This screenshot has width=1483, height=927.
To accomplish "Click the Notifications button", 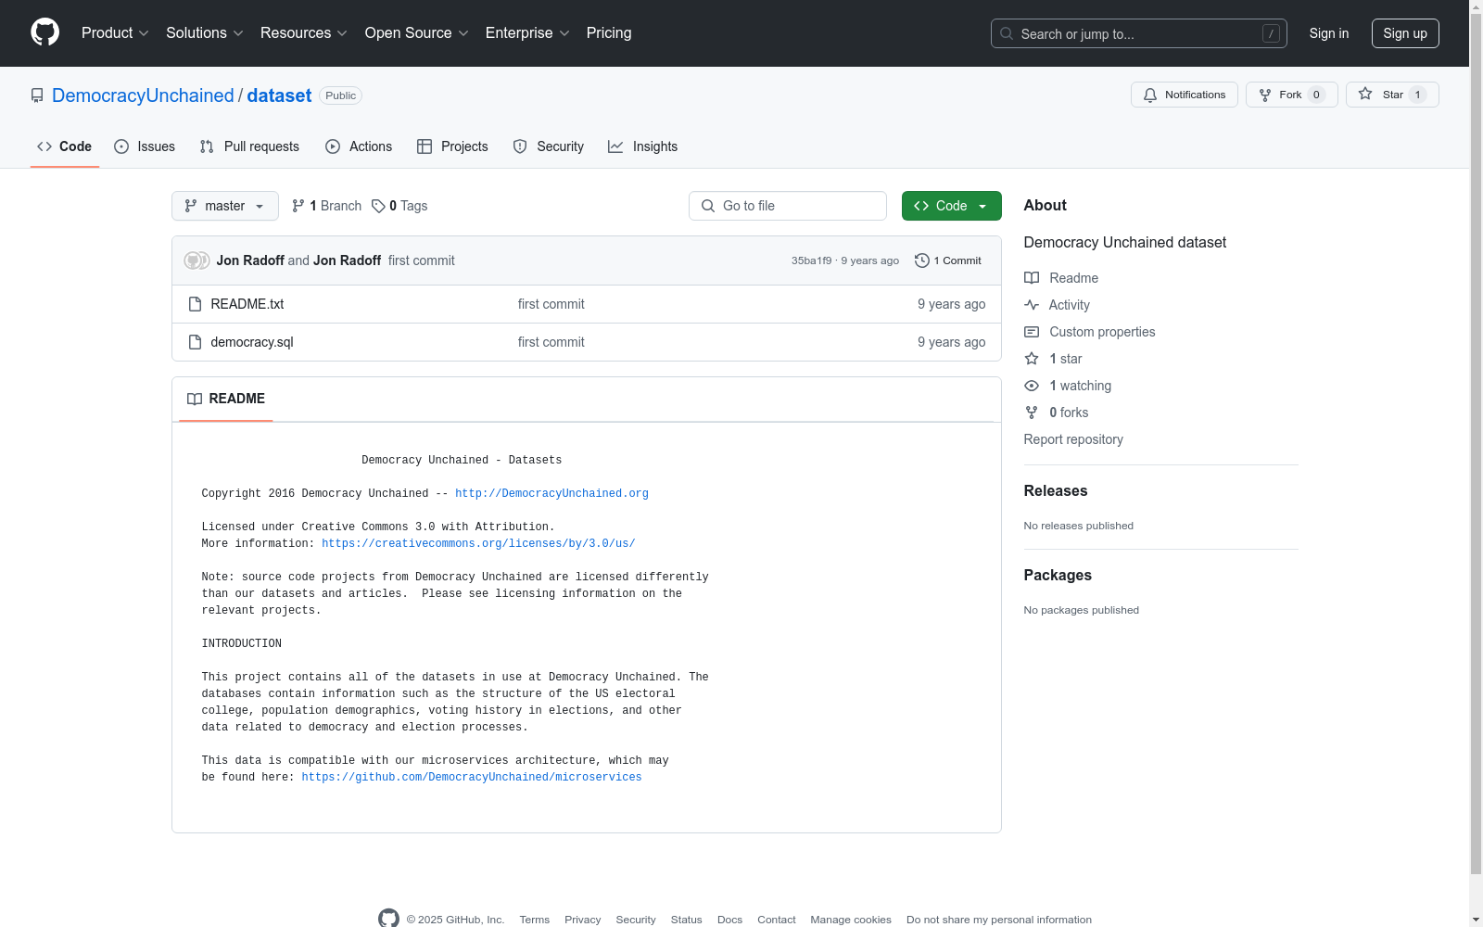I will tap(1185, 95).
